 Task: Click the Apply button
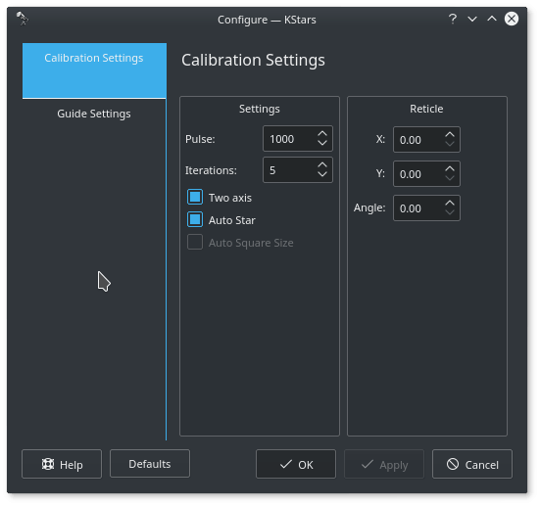(x=384, y=464)
